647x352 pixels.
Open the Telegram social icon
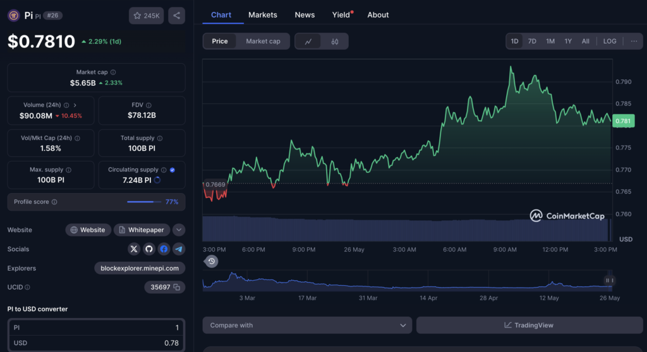point(179,249)
